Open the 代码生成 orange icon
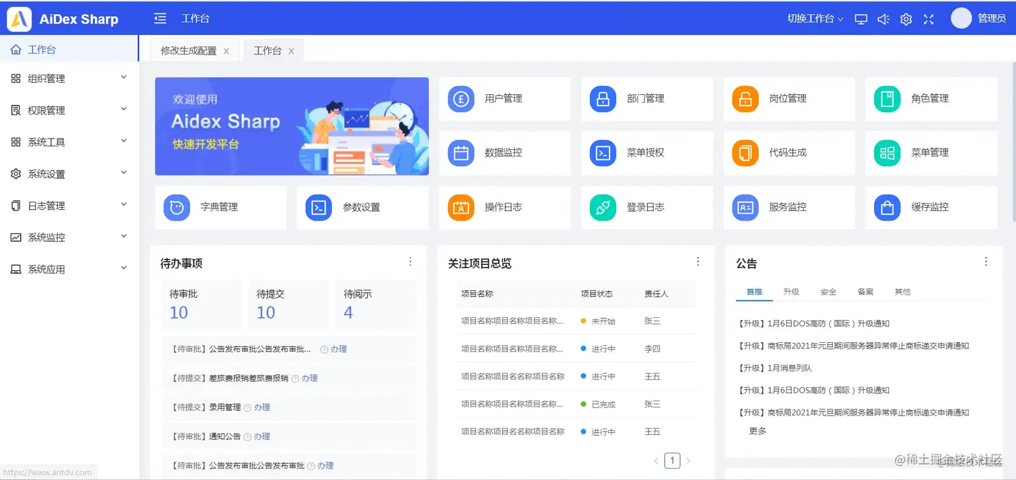The image size is (1016, 480). click(x=745, y=153)
